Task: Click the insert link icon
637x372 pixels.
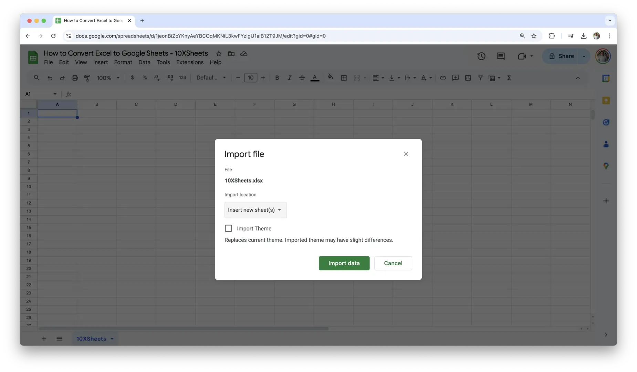Action: point(443,78)
